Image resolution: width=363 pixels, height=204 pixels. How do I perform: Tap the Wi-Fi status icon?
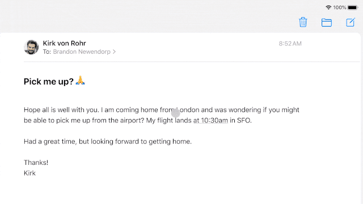click(328, 7)
